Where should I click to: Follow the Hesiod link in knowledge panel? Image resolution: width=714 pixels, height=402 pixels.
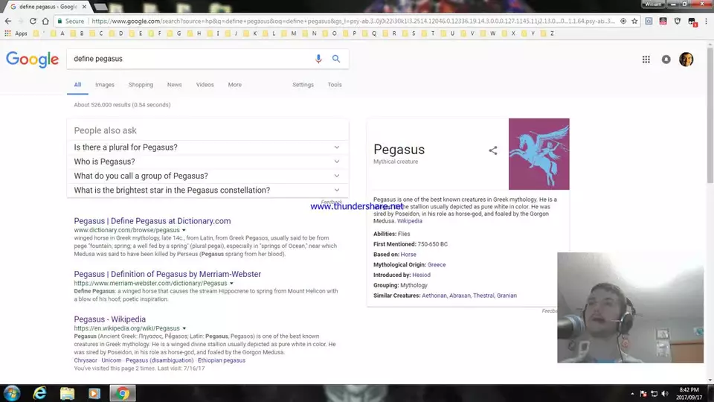422,275
